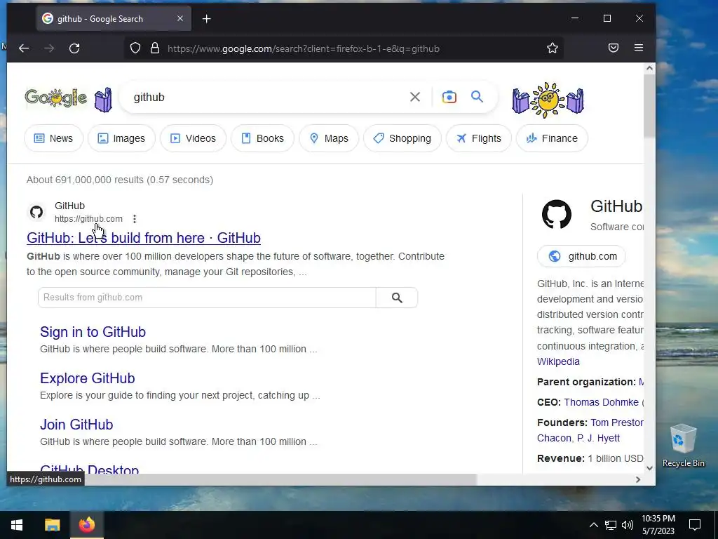This screenshot has width=718, height=539.
Task: Click Firefox icon in taskbar
Action: [86, 525]
